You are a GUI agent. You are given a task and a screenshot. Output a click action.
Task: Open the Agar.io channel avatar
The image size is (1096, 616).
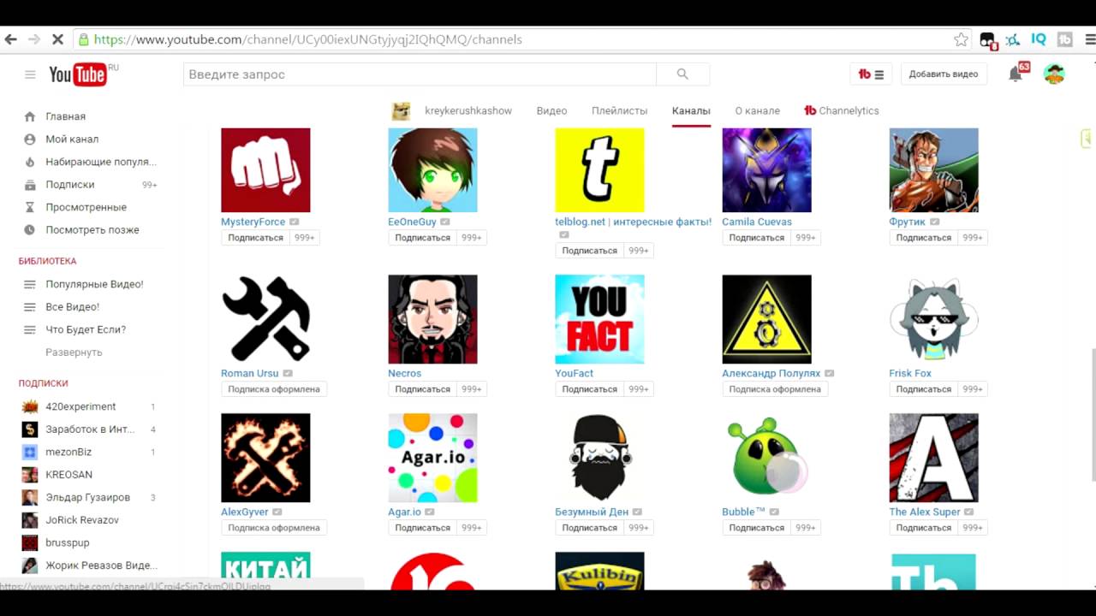point(432,458)
